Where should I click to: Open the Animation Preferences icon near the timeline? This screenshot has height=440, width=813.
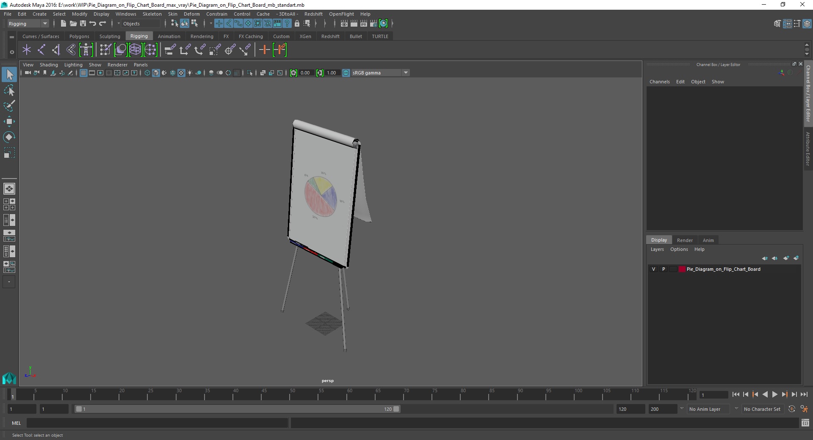coord(805,409)
